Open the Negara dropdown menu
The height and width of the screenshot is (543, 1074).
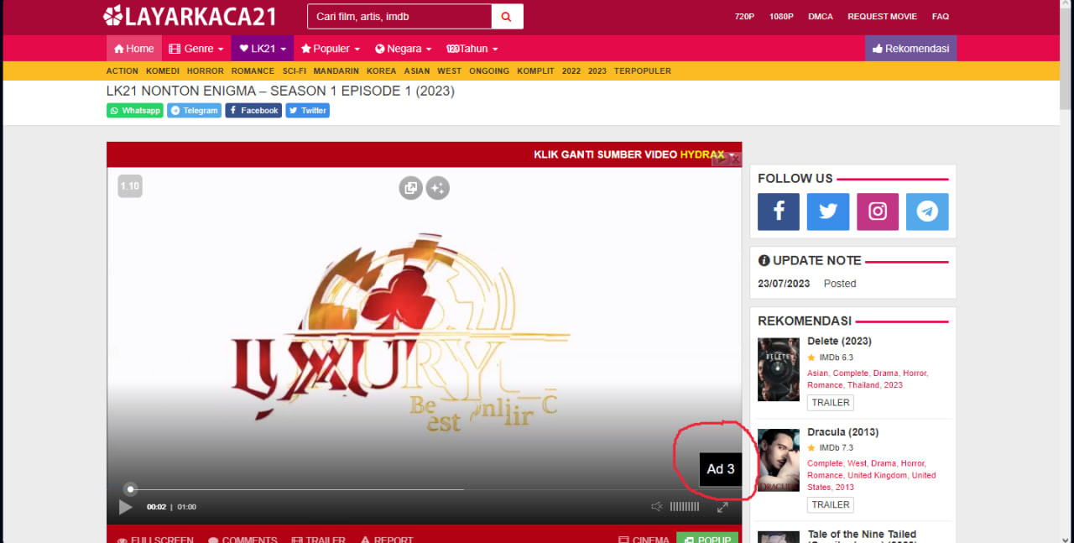(x=404, y=49)
